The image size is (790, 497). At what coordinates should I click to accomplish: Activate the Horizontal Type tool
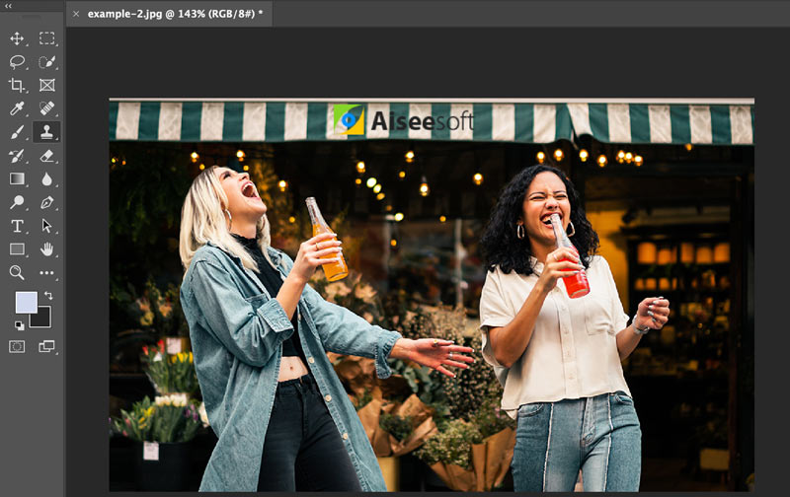pyautogui.click(x=17, y=226)
